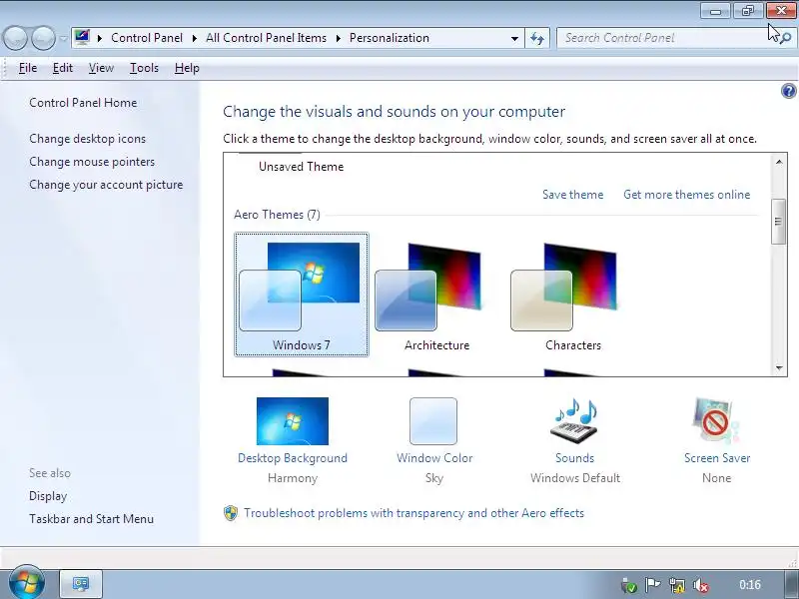The image size is (799, 599).
Task: Open the recent pages dropdown arrow
Action: 63,38
